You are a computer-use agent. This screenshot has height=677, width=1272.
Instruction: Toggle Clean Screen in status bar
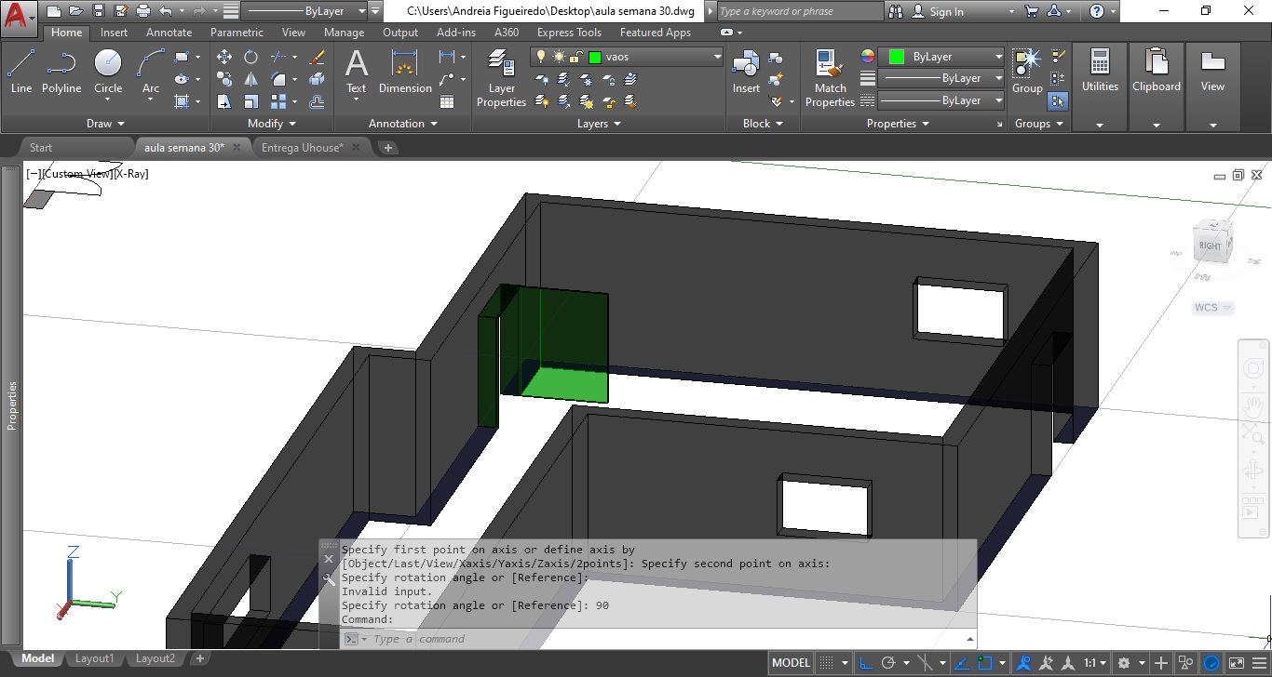[x=1238, y=663]
